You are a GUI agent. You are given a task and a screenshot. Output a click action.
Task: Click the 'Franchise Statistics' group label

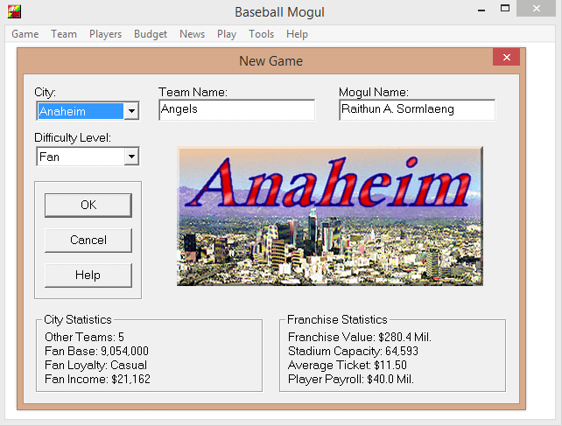click(x=337, y=319)
